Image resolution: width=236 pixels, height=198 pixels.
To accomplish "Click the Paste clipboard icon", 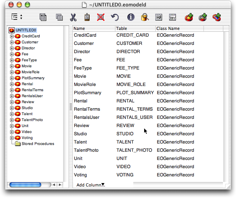I will click(x=87, y=17).
